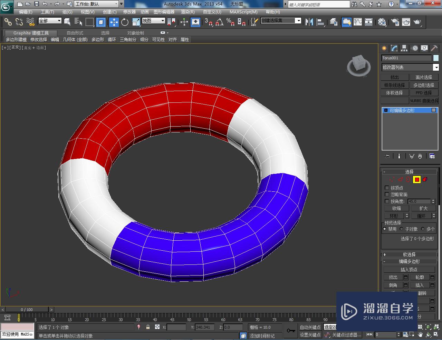Switch to Utilities hammer panel tab
The height and width of the screenshot is (340, 442).
coord(434,48)
